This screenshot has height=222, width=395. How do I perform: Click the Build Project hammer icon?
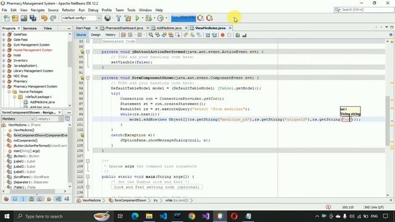coord(118,18)
